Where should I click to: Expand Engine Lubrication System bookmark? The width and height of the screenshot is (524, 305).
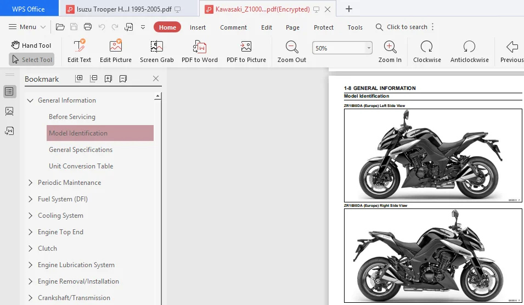click(x=30, y=265)
